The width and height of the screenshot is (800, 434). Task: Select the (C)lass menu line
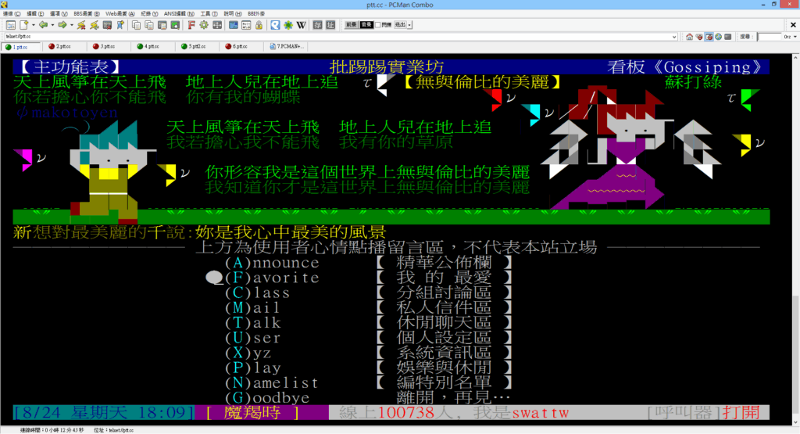[369, 292]
